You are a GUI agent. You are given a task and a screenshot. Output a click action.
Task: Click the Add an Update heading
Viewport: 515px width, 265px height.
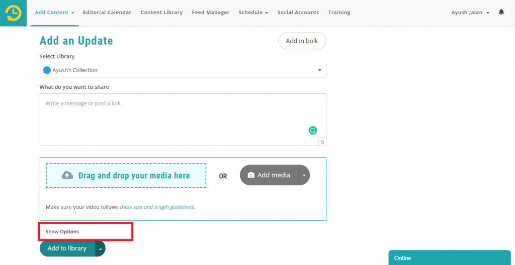pyautogui.click(x=76, y=41)
